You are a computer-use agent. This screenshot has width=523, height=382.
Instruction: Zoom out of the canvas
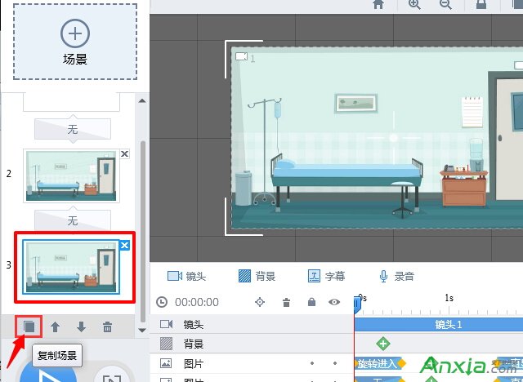tap(445, 4)
